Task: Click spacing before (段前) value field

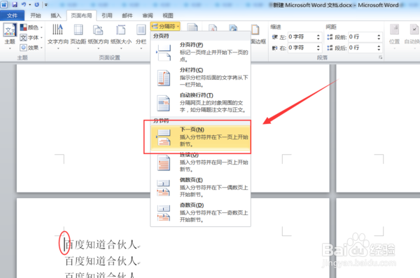Action: point(362,37)
